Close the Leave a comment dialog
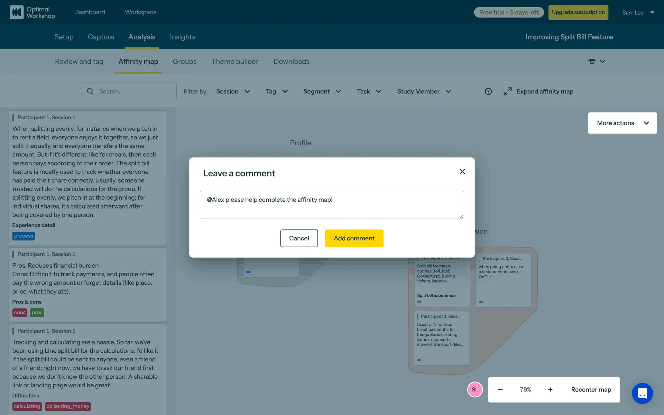Image resolution: width=664 pixels, height=415 pixels. click(462, 172)
